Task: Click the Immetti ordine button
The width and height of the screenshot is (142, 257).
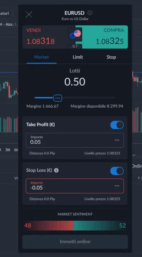Action: (x=75, y=242)
